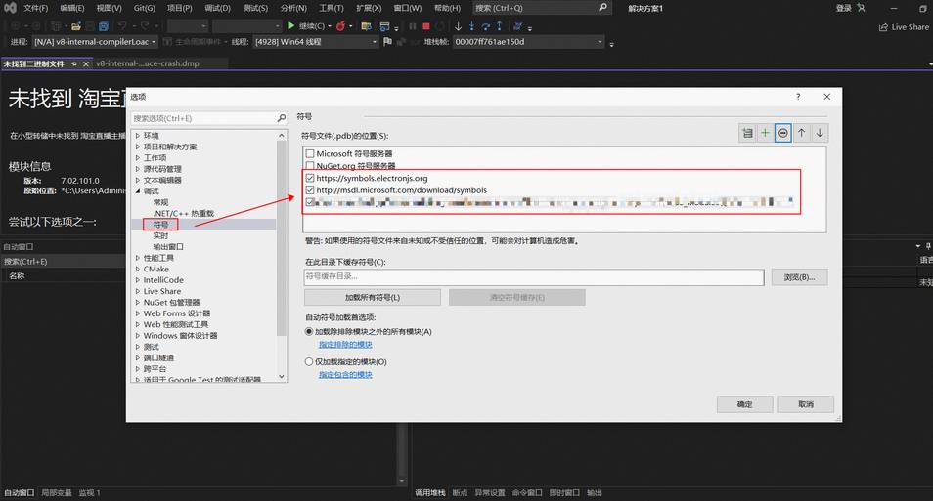933x501 pixels.
Task: Switch to 调用堆栈 bottom tab
Action: click(430, 492)
